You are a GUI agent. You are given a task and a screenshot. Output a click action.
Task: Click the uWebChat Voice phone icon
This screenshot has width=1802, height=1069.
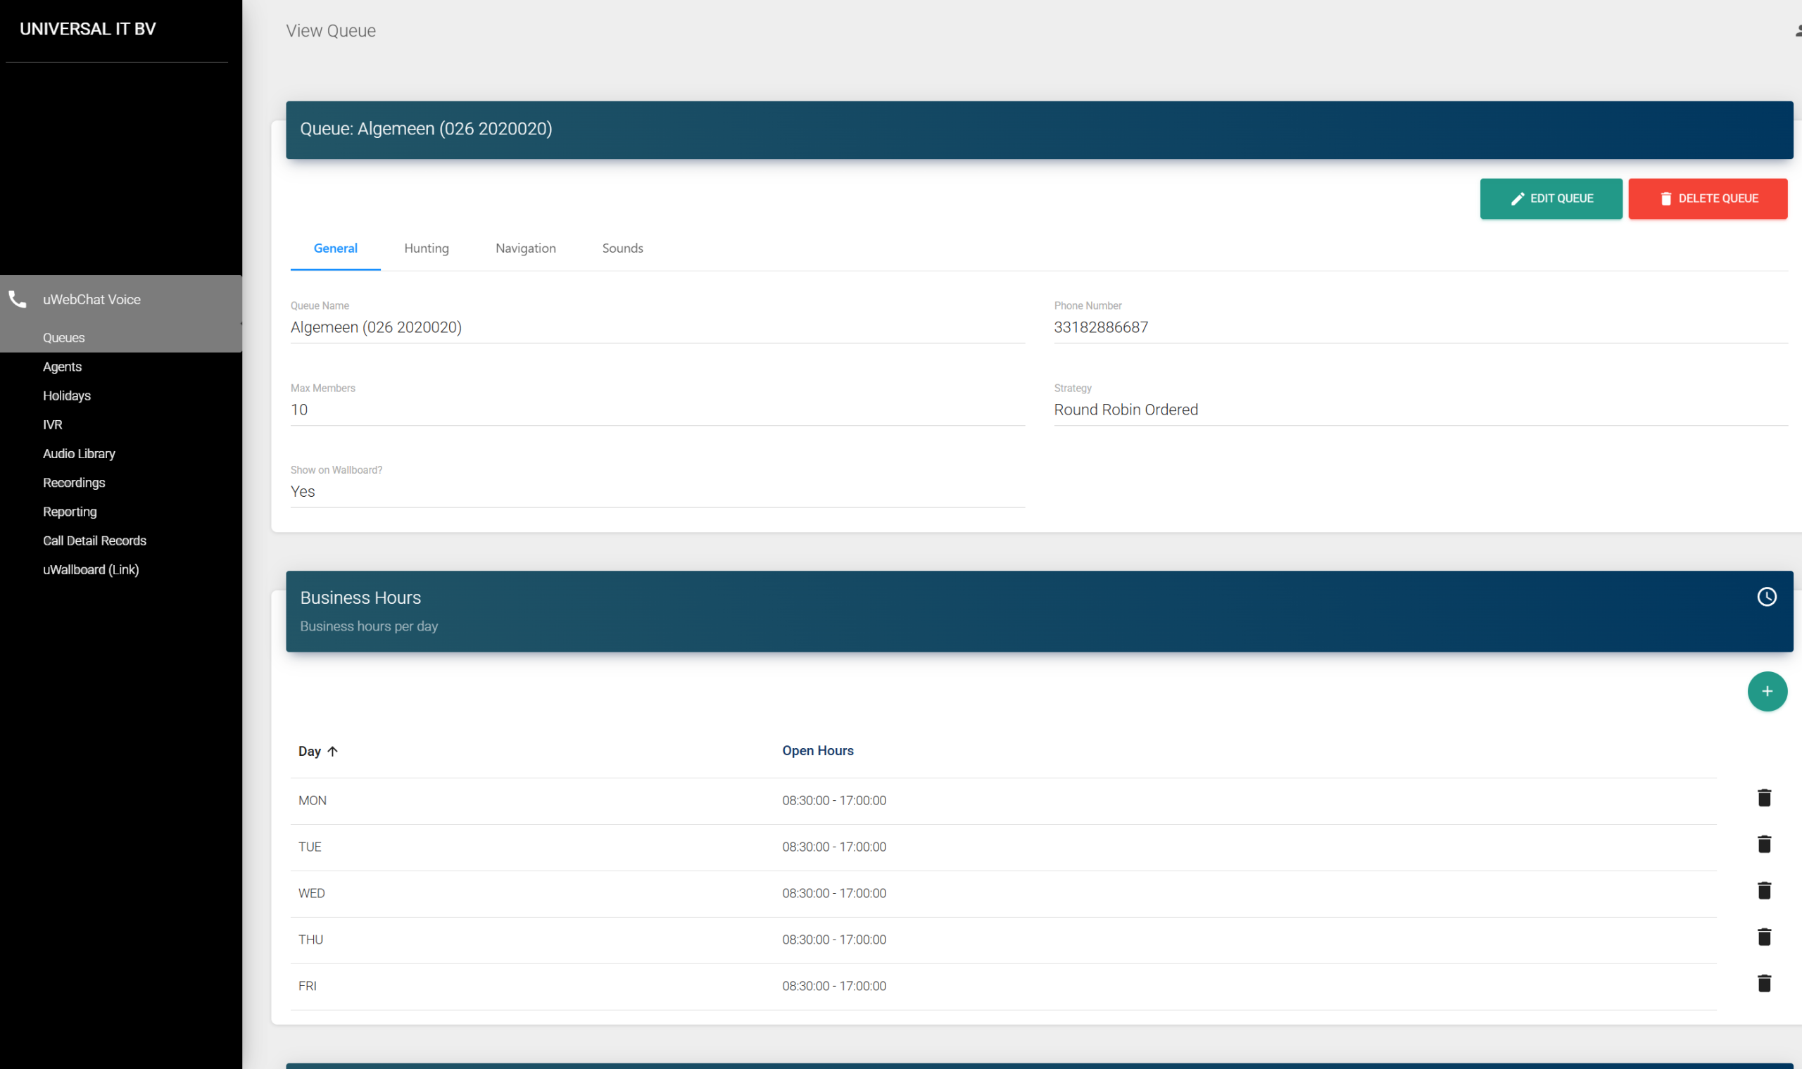(18, 299)
